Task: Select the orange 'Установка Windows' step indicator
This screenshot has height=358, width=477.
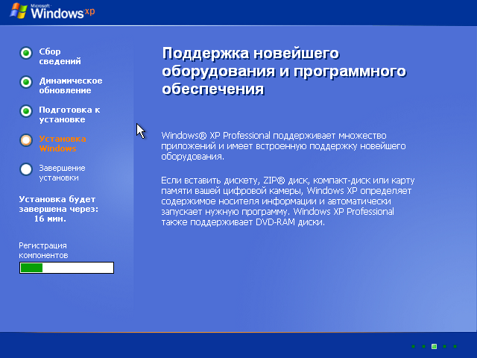Action: click(x=26, y=140)
